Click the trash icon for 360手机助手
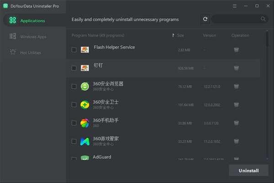This screenshot has height=183, width=274. (x=236, y=123)
